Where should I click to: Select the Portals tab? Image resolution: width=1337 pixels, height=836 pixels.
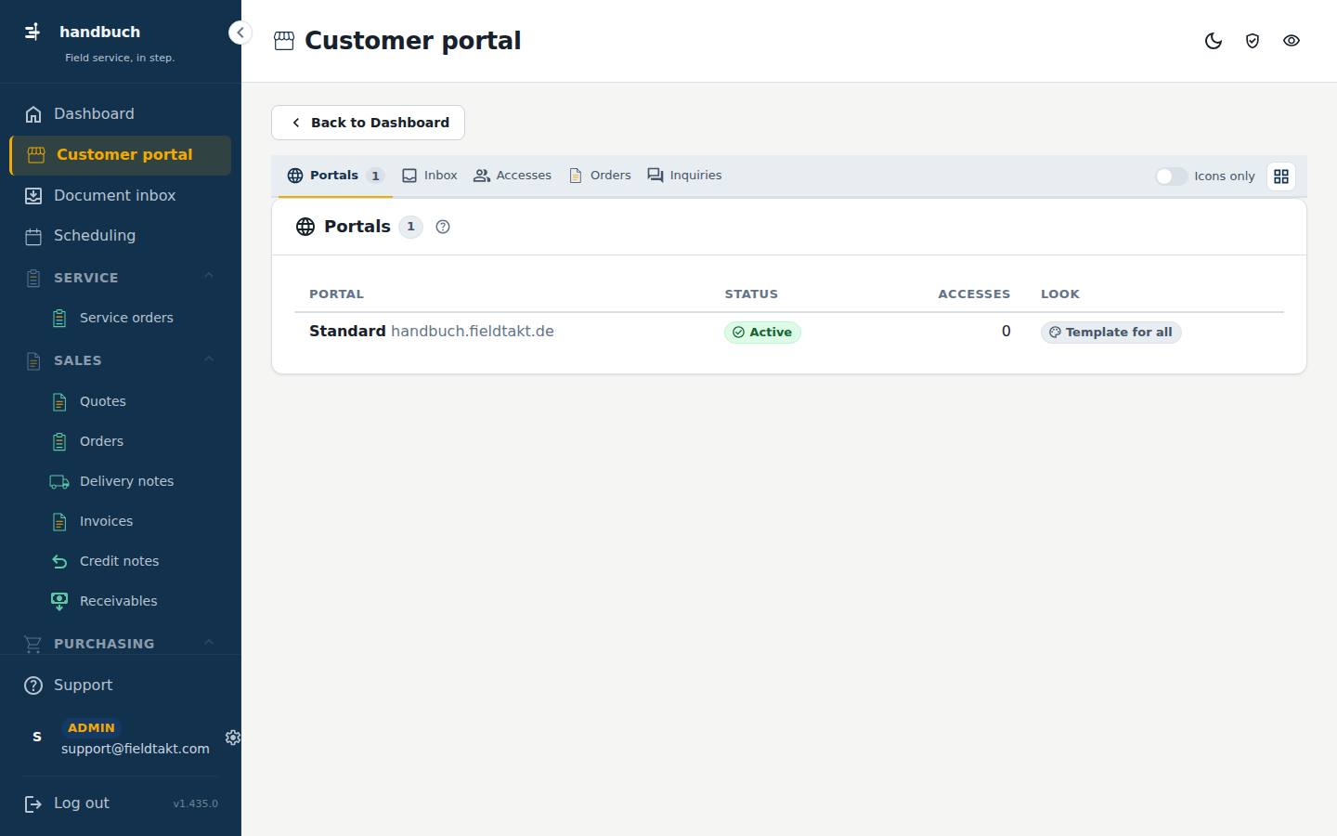[x=335, y=176]
